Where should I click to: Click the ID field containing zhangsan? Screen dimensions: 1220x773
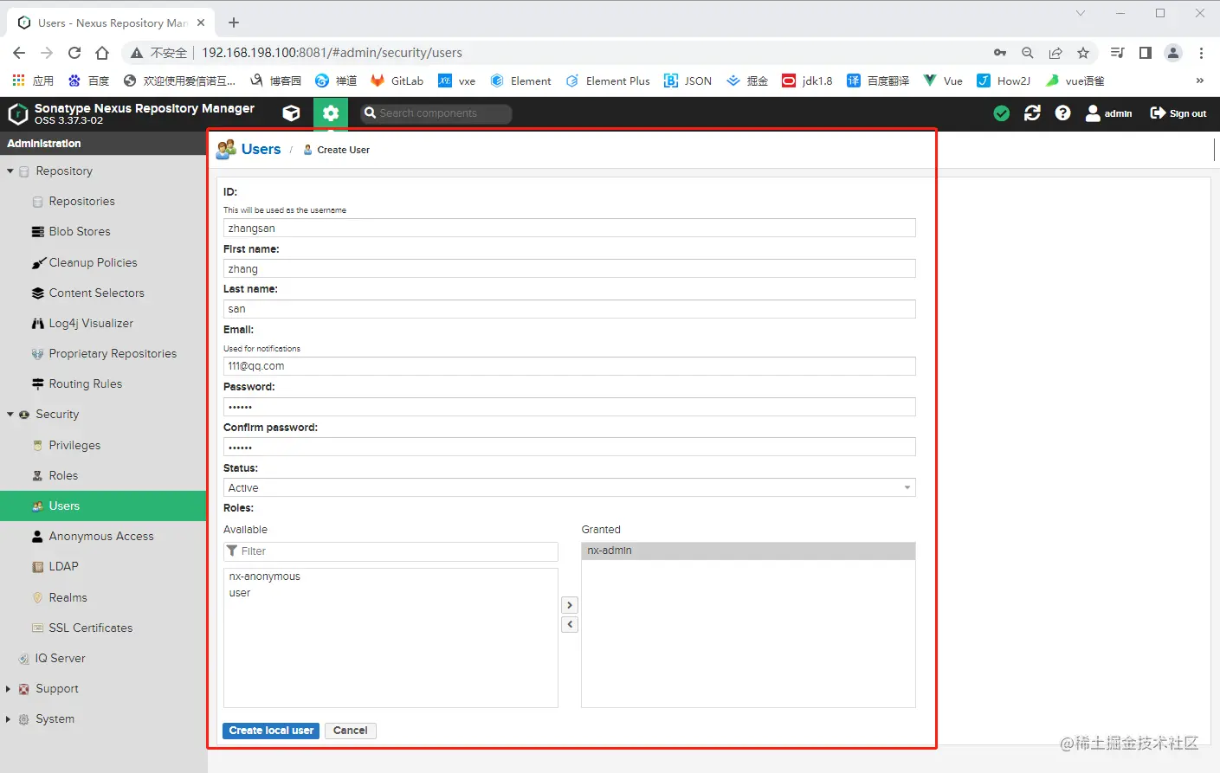(569, 229)
